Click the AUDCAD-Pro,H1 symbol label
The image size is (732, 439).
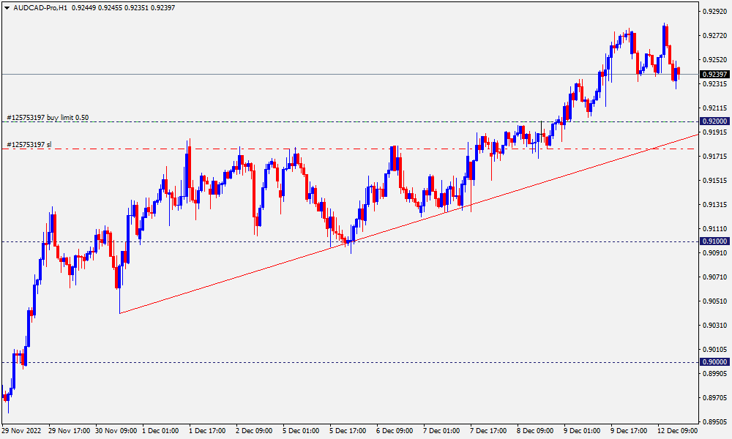[x=40, y=8]
